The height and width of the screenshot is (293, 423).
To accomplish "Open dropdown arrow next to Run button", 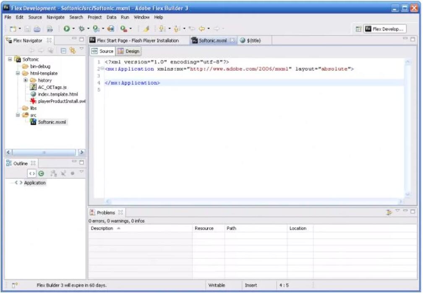I will (x=73, y=29).
